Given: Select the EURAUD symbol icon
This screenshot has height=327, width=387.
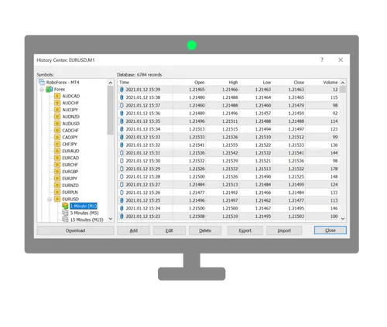Looking at the screenshot, I should (x=57, y=151).
